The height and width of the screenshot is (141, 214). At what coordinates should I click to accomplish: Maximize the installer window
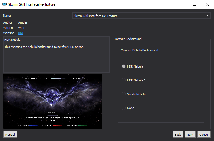point(195,4)
